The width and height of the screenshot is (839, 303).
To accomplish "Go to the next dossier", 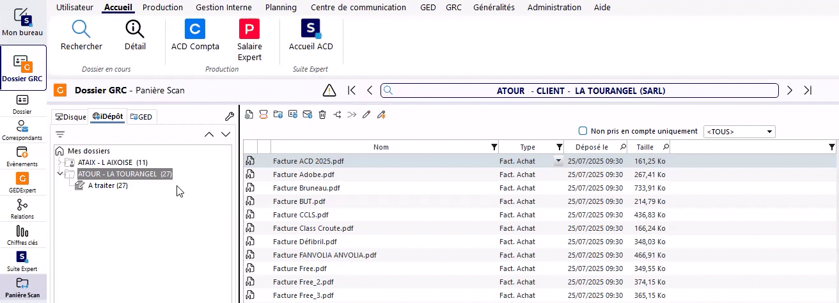I will [x=790, y=90].
